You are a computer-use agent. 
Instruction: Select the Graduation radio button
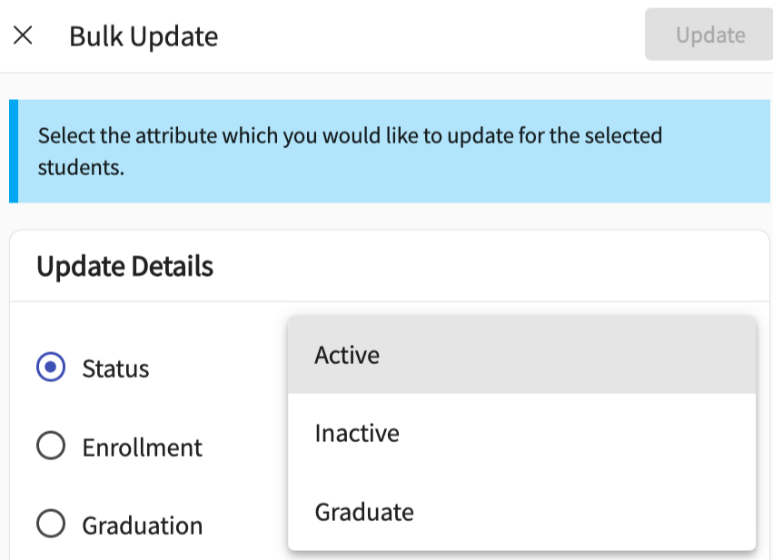tap(51, 525)
